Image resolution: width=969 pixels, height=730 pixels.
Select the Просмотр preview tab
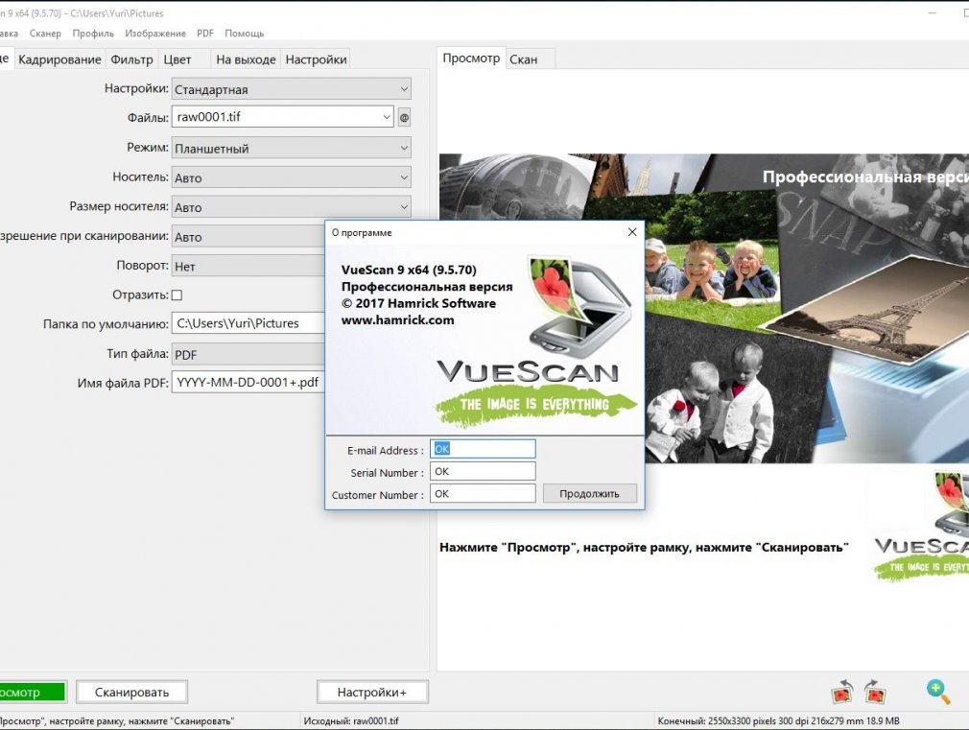(471, 59)
